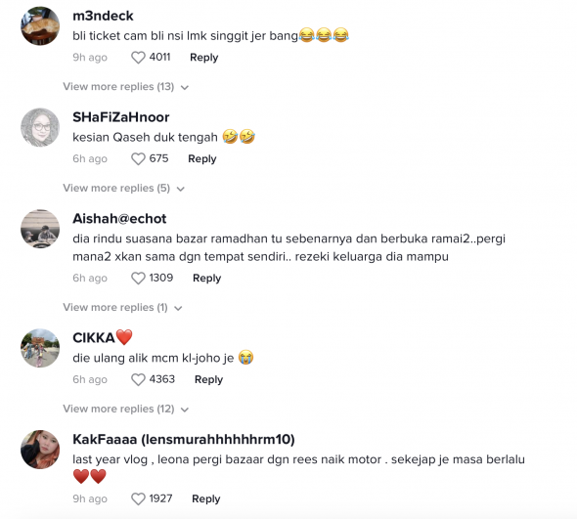Image resolution: width=577 pixels, height=519 pixels.
Task: Open CIKKA's profile avatar
Action: coord(40,348)
